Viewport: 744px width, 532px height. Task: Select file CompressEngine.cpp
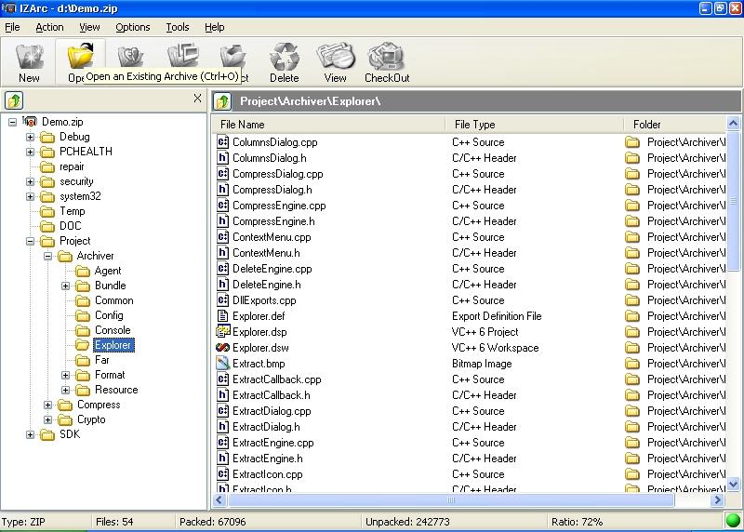pyautogui.click(x=279, y=206)
